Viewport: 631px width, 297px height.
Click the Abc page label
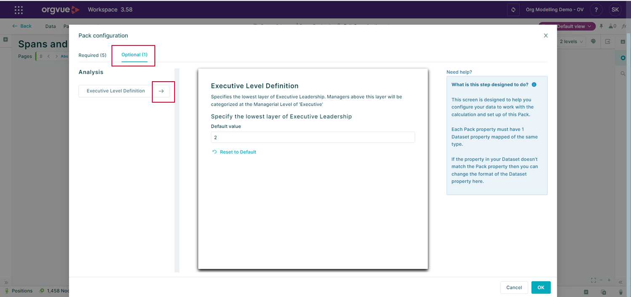(x=64, y=56)
